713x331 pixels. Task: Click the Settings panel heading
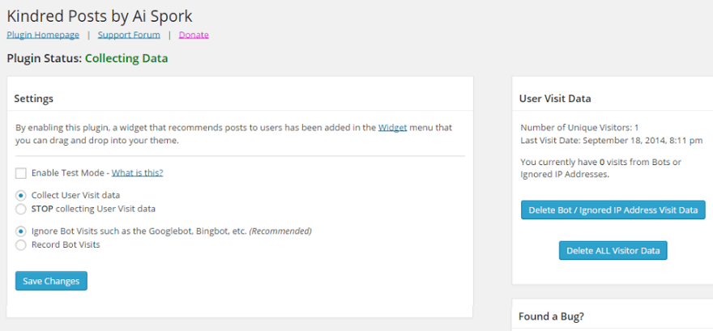tap(34, 99)
